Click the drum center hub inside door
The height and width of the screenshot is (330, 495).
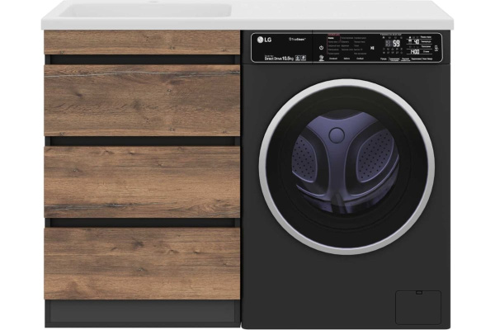pos(337,134)
